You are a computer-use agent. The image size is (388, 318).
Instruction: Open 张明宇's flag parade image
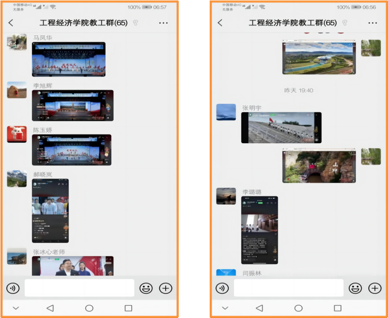point(281,128)
